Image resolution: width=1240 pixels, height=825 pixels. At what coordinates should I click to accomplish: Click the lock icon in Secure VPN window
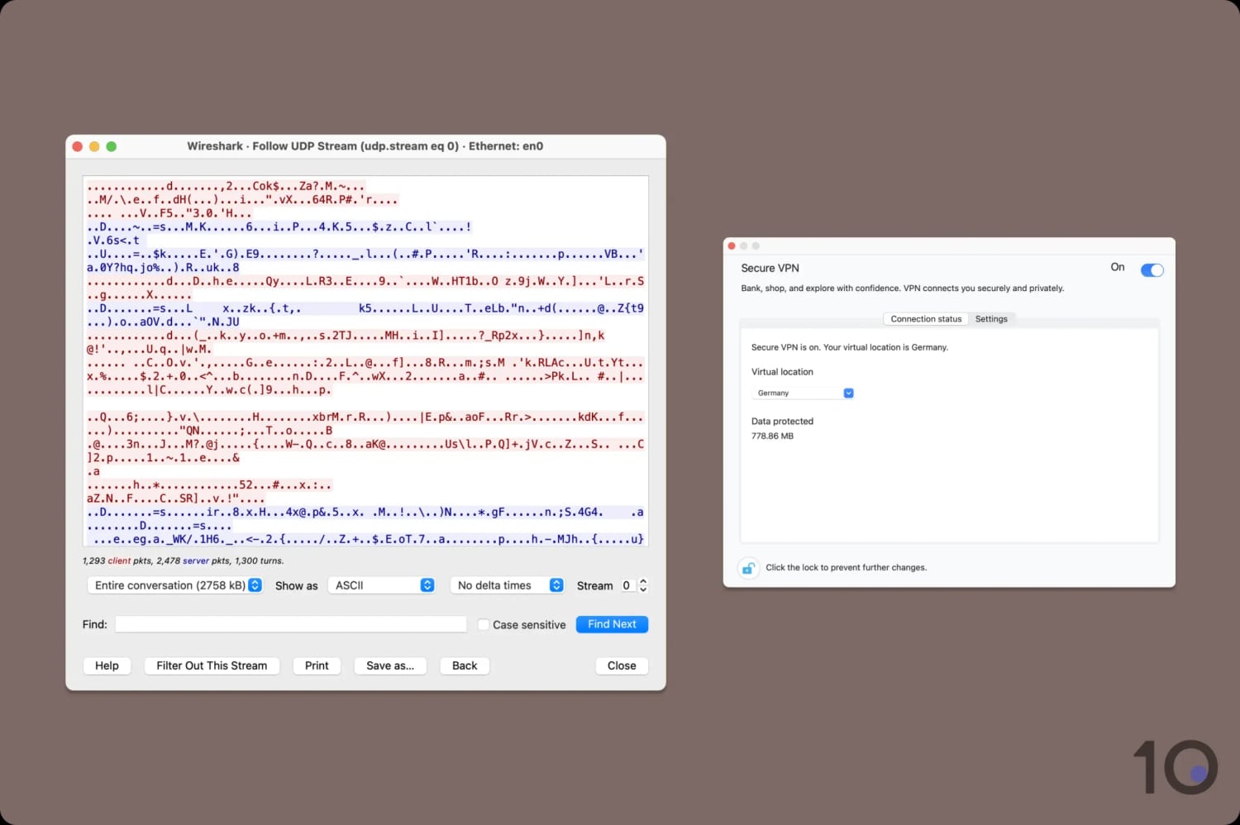748,568
